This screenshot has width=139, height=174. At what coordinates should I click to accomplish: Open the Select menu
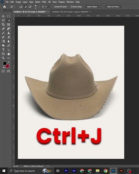pos(38,2)
